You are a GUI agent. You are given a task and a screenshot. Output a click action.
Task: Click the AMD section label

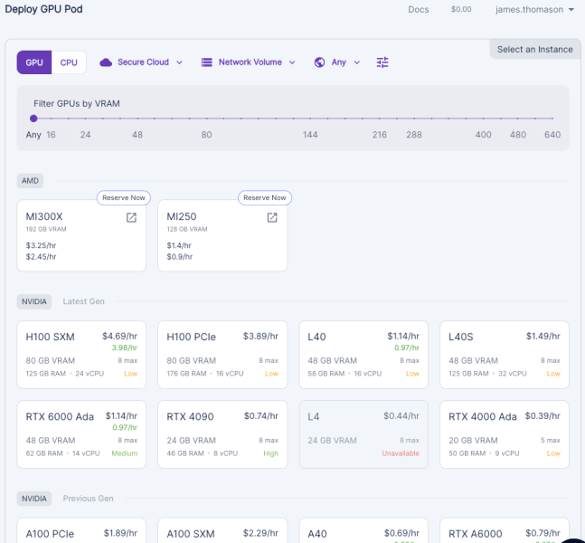tap(30, 181)
